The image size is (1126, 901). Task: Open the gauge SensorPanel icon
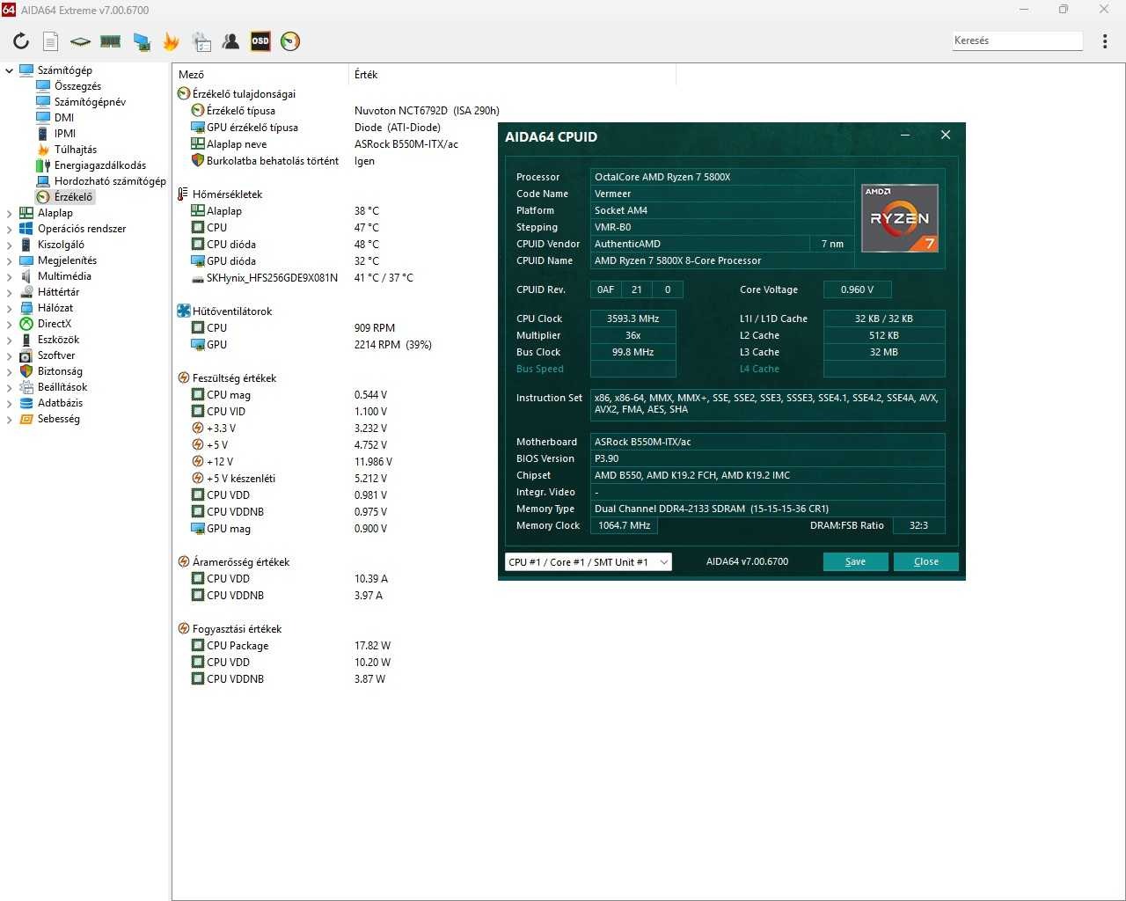click(290, 40)
